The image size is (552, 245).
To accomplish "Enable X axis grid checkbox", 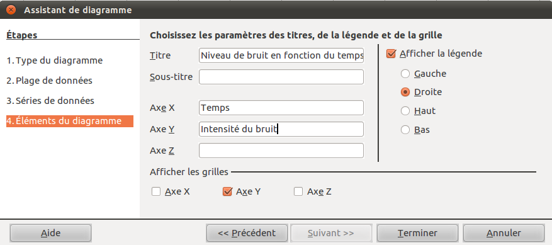I will click(156, 191).
